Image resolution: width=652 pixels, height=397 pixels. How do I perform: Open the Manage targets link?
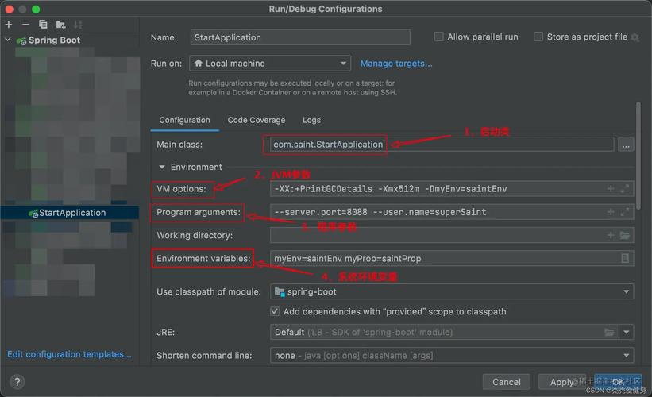tap(396, 64)
